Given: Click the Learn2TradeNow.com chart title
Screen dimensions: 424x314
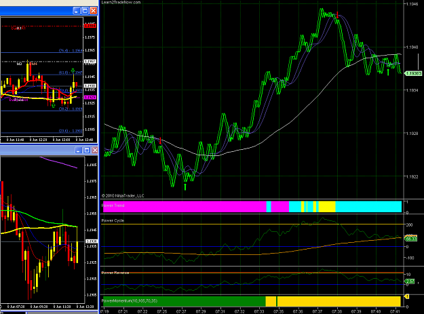Looking at the screenshot, I should pos(121,2).
